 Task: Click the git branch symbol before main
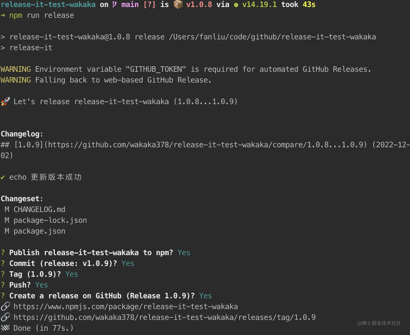115,4
